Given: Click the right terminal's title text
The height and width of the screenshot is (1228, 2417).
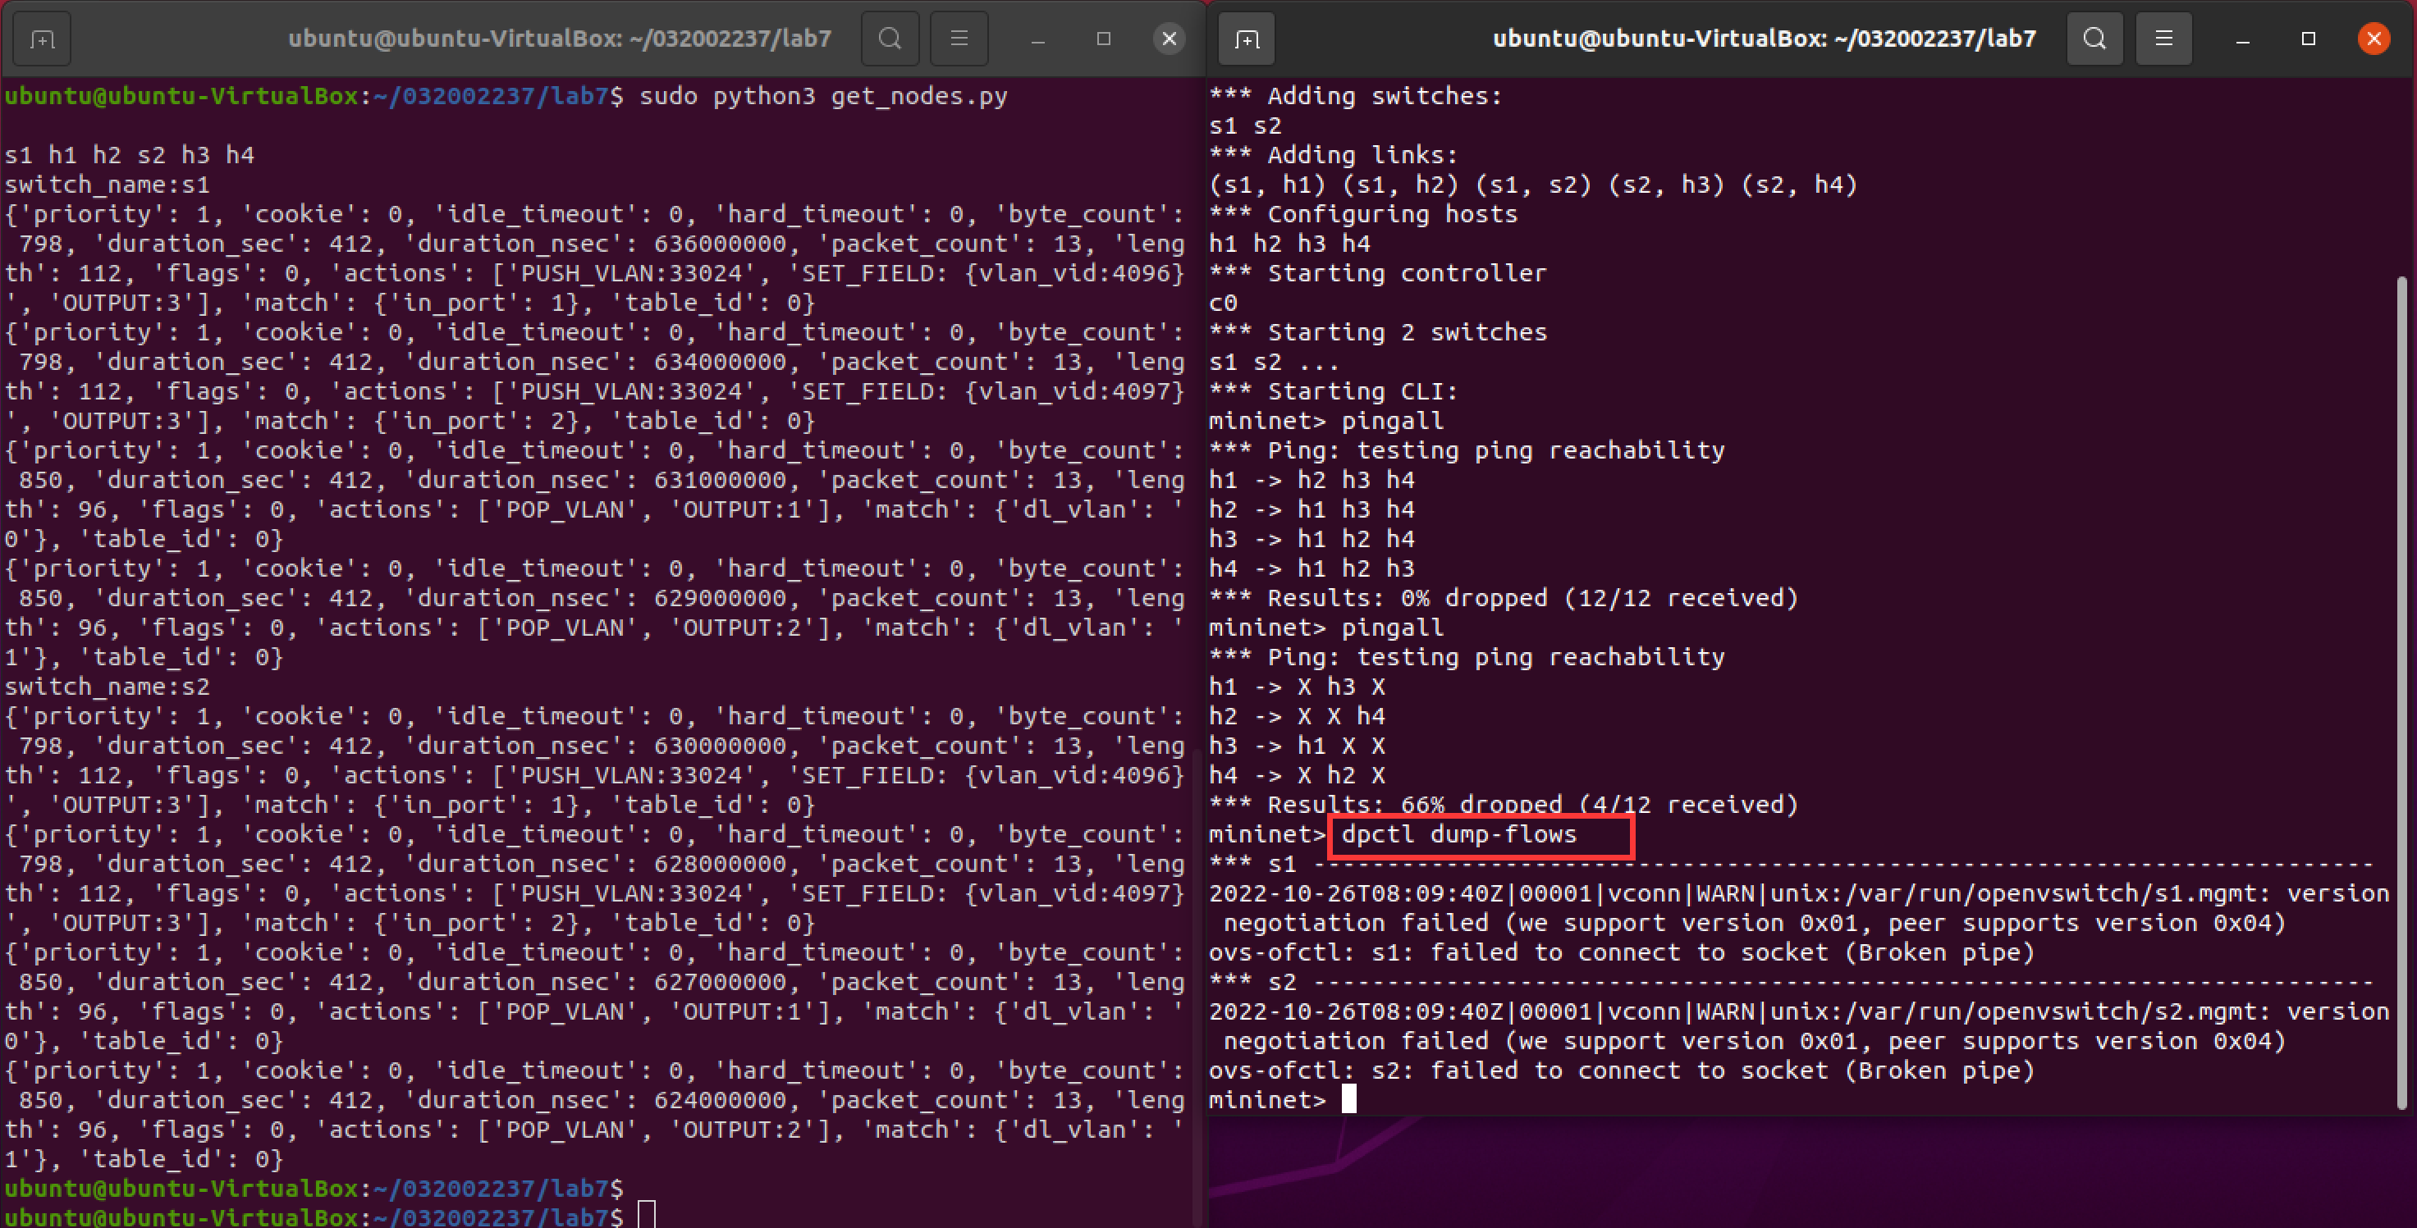Looking at the screenshot, I should click(x=1764, y=39).
